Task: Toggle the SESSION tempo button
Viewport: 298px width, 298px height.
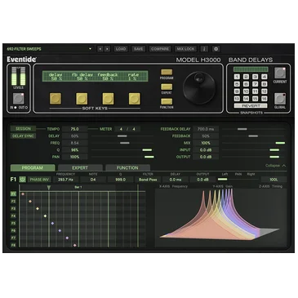Action: pyautogui.click(x=23, y=129)
